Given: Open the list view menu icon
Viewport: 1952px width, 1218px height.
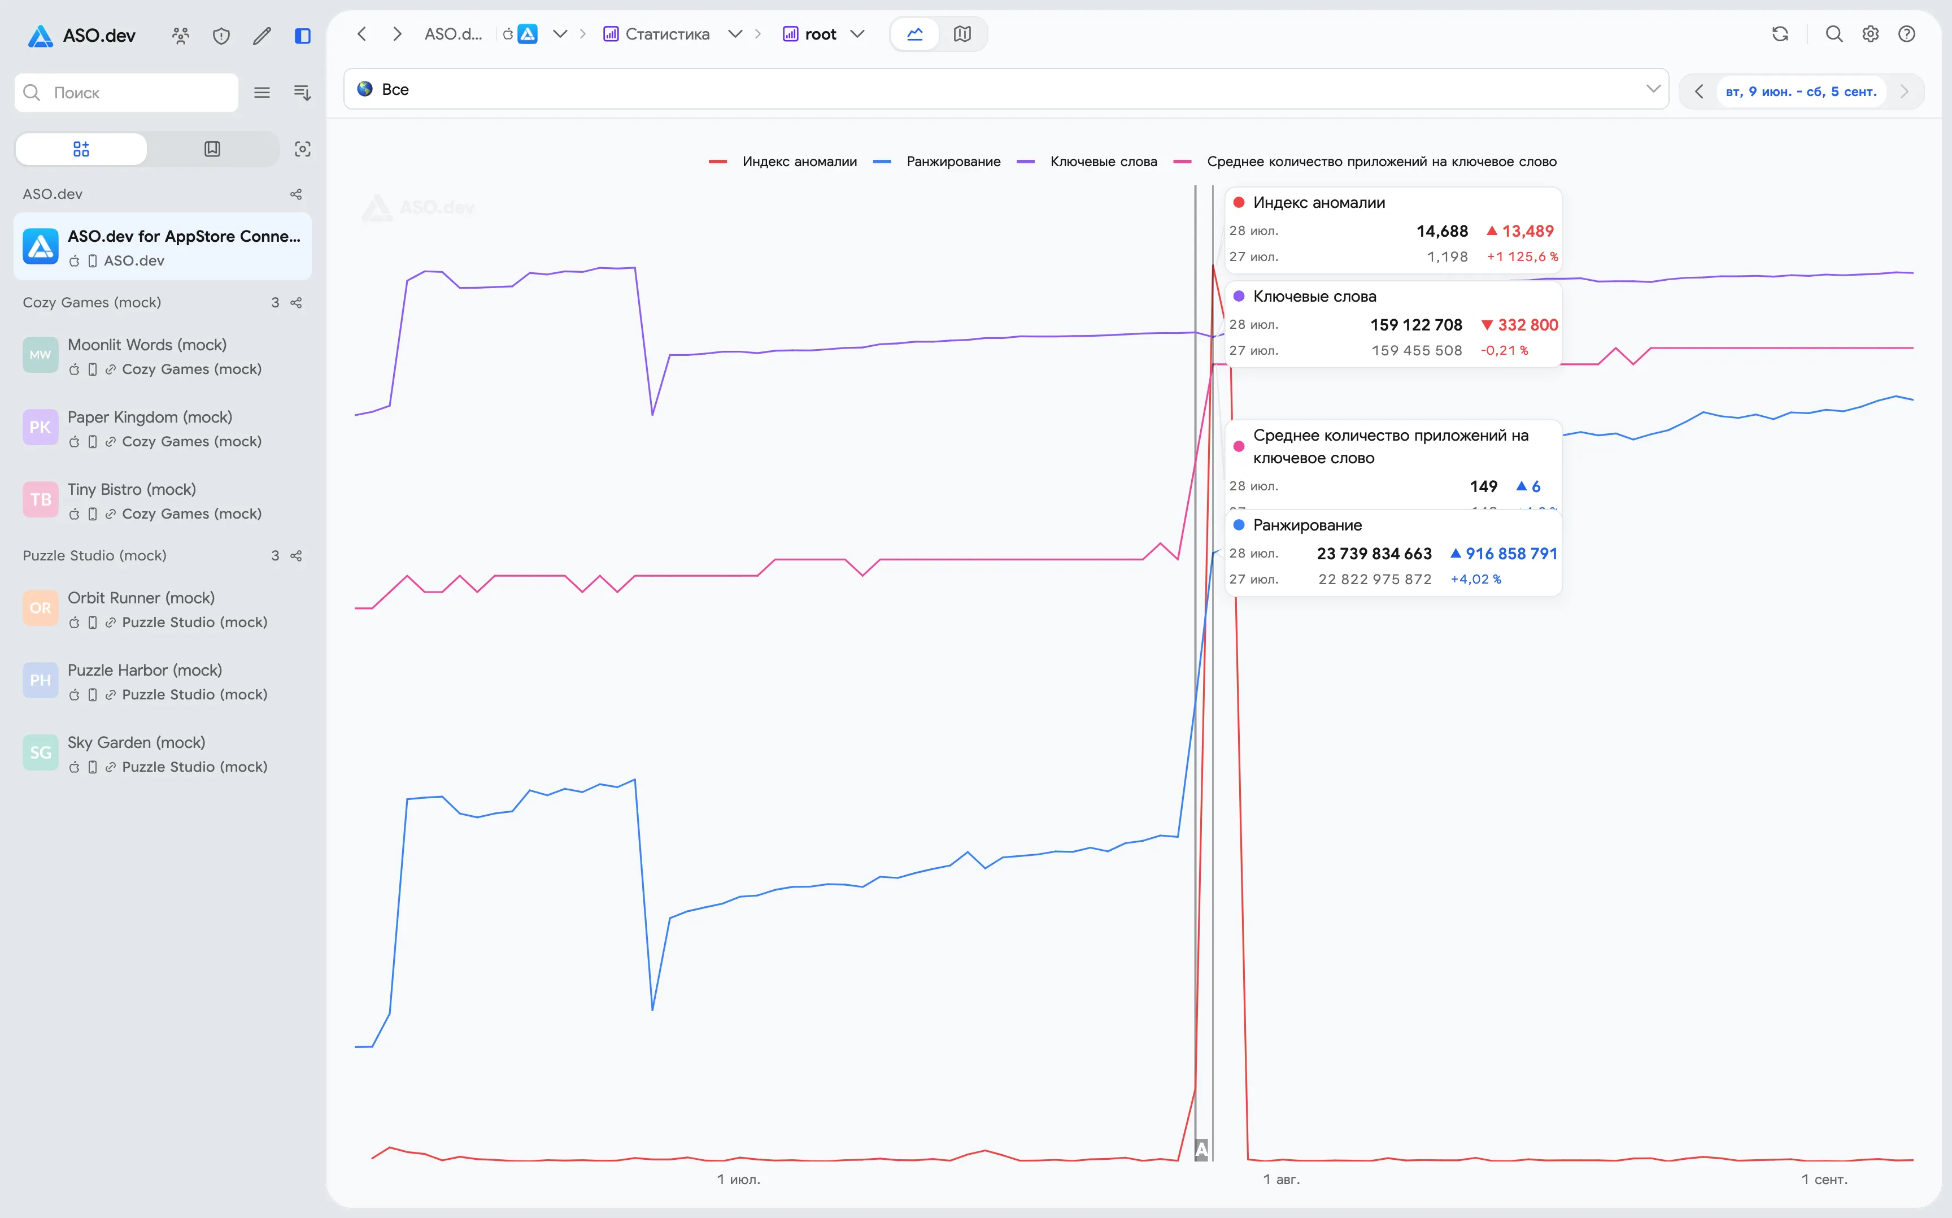Looking at the screenshot, I should 262,93.
